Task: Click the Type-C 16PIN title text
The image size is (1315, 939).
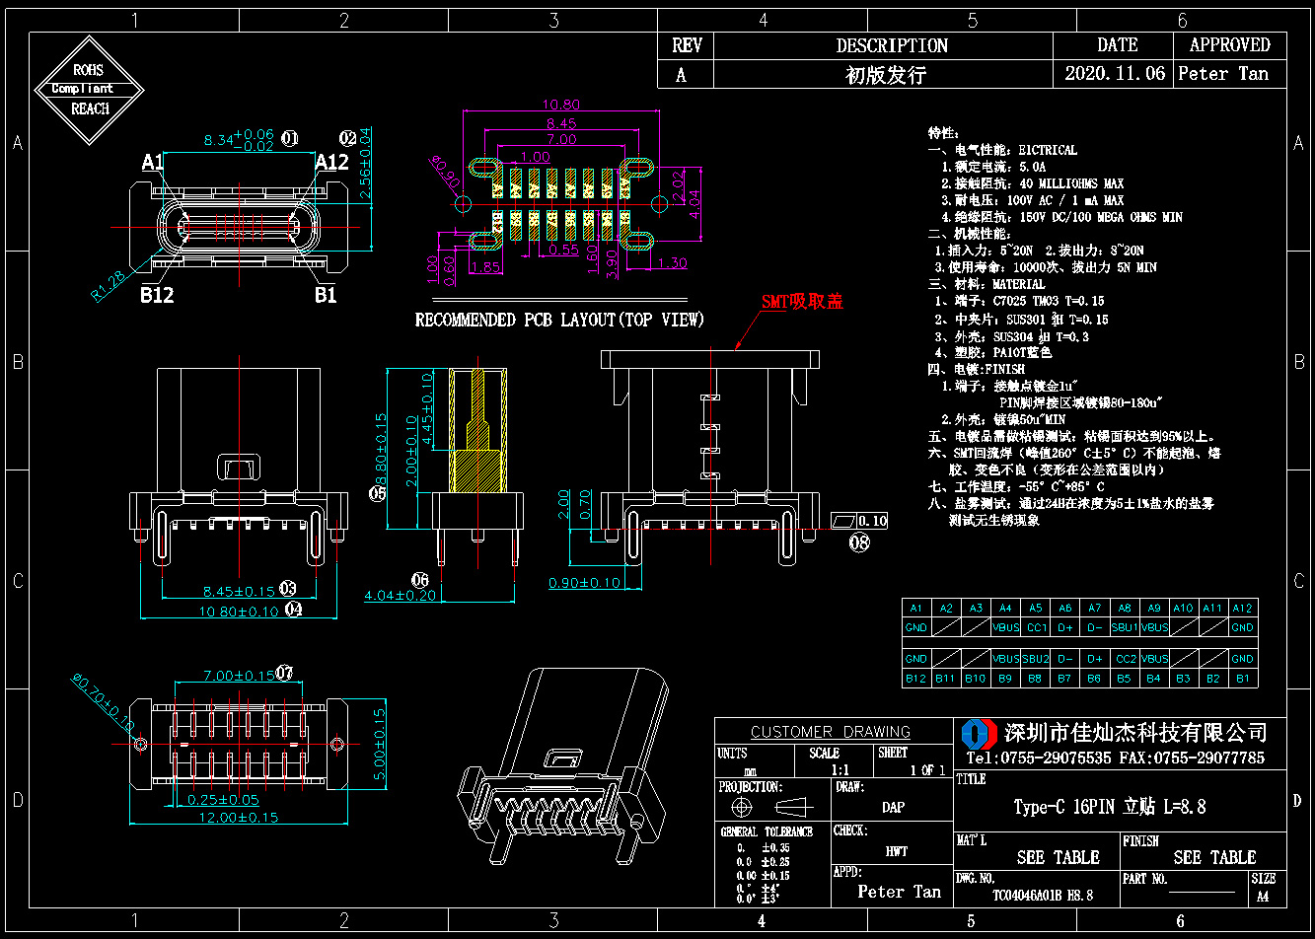Action: point(1110,807)
